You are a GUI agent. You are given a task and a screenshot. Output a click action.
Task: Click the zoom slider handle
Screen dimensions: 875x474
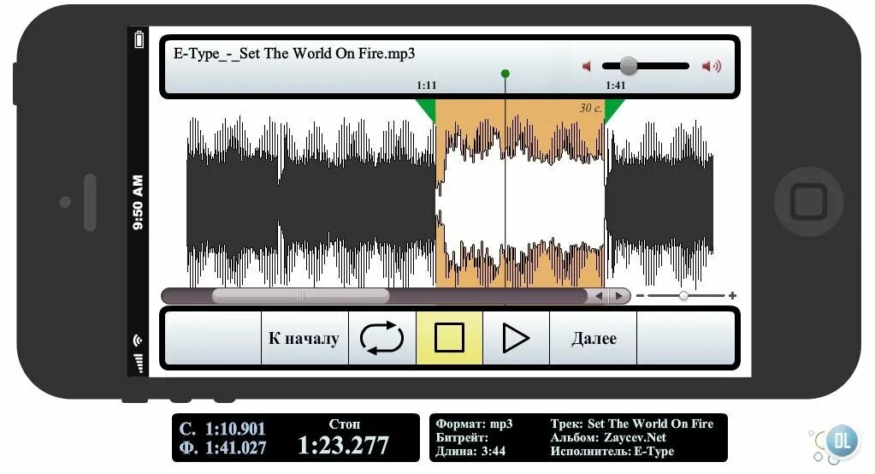[x=683, y=296]
